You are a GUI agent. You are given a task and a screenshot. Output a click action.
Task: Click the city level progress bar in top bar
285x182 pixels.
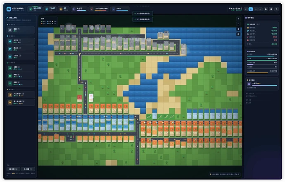point(81,10)
